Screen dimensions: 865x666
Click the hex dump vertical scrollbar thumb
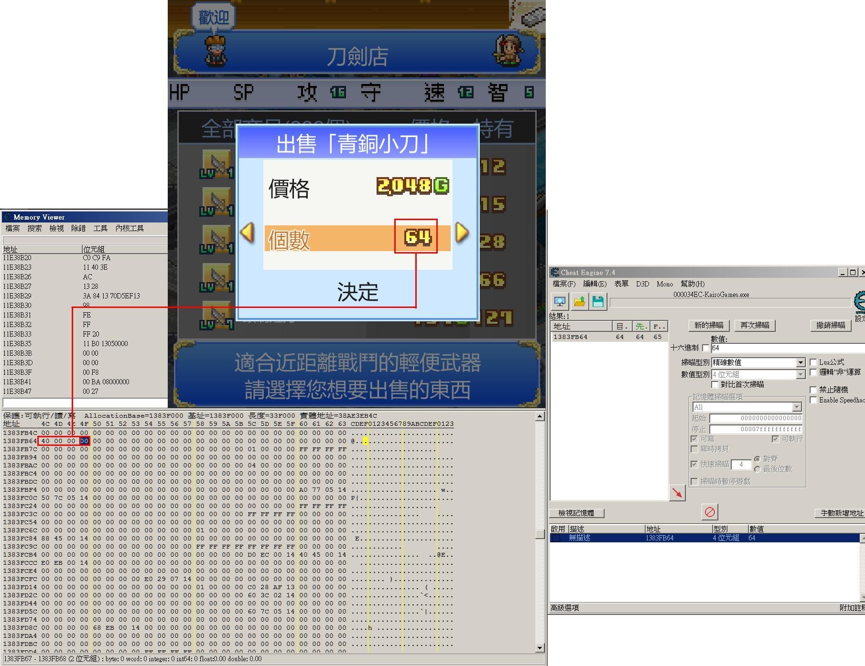(540, 534)
